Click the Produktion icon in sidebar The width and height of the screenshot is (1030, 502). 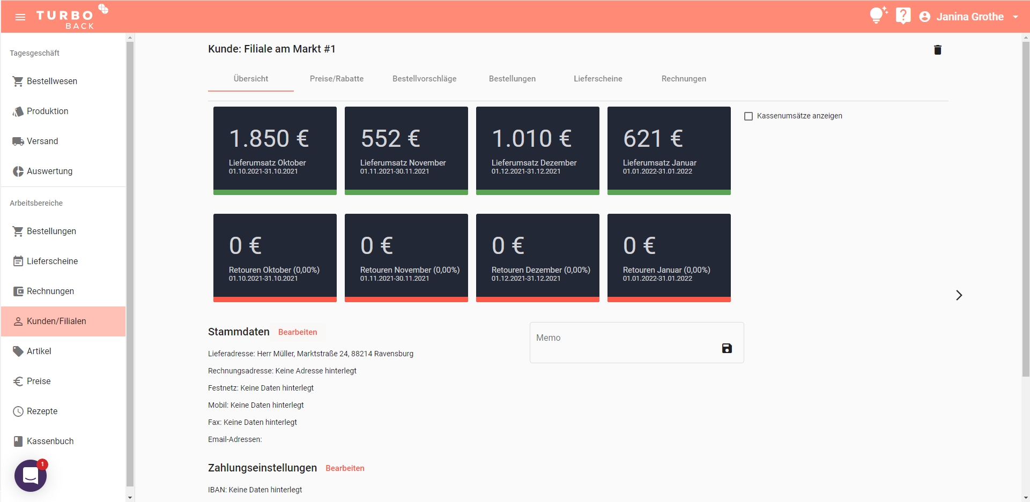pos(18,111)
